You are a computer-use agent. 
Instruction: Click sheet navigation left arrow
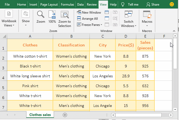click(x=7, y=115)
